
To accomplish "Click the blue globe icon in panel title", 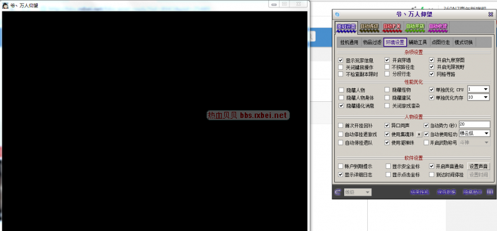I will 337,14.
